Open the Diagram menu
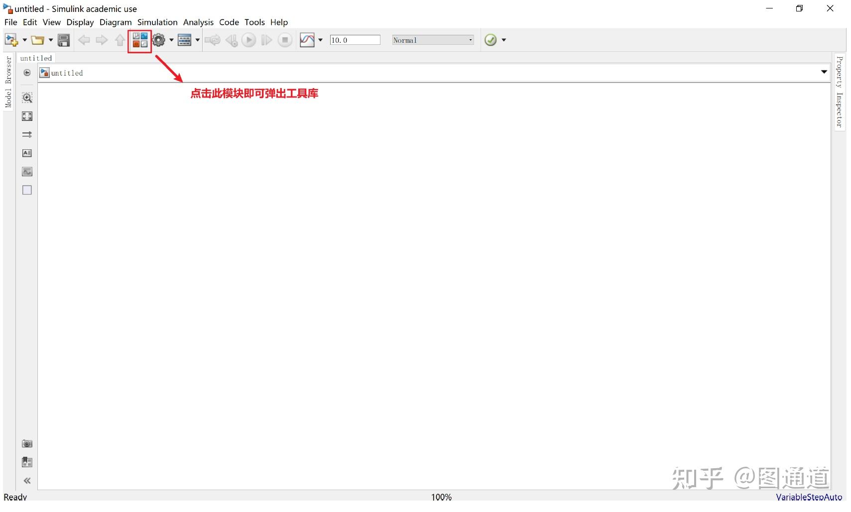This screenshot has width=851, height=512. click(x=115, y=22)
